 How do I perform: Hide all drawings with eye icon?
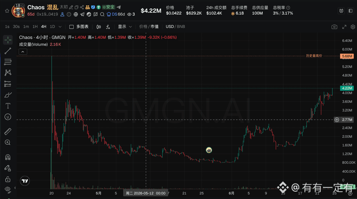pos(8,190)
